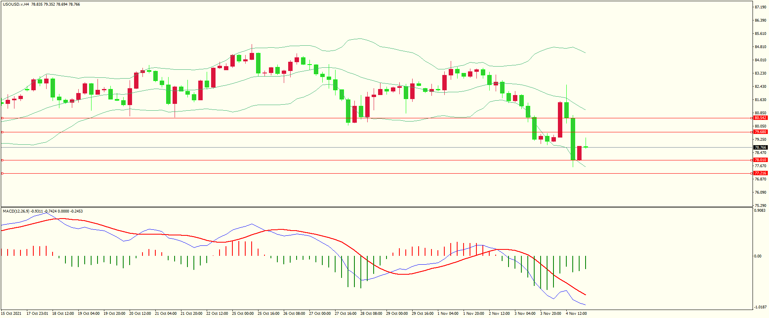Click the 3 Nov 20:00 time label
769x318 pixels.
tap(551, 314)
